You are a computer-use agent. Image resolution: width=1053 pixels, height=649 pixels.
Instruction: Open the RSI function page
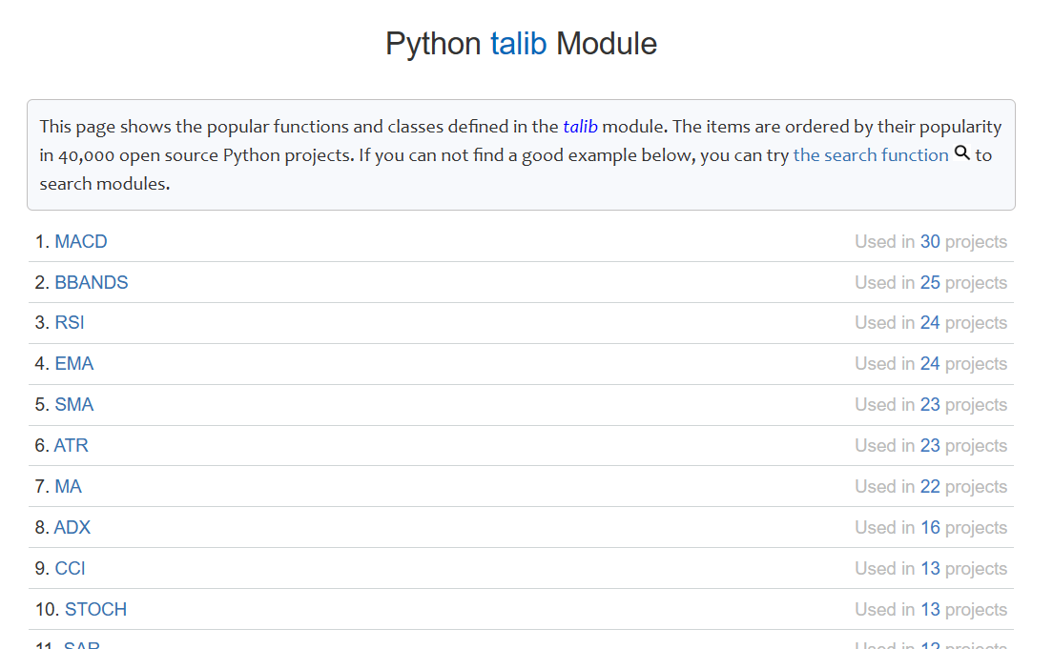coord(70,322)
